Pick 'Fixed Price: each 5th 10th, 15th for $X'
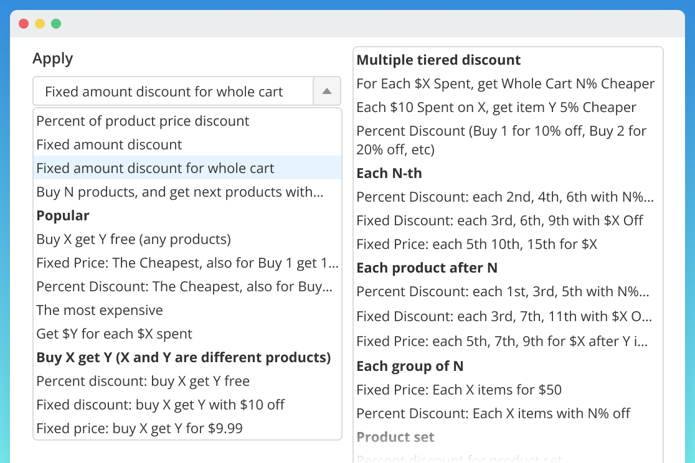This screenshot has width=695, height=463. click(476, 245)
